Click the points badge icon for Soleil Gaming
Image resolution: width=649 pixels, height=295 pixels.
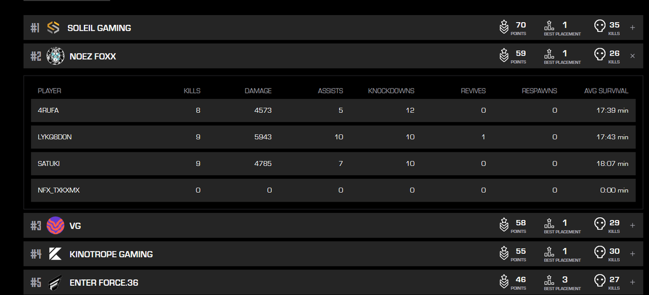click(x=504, y=27)
